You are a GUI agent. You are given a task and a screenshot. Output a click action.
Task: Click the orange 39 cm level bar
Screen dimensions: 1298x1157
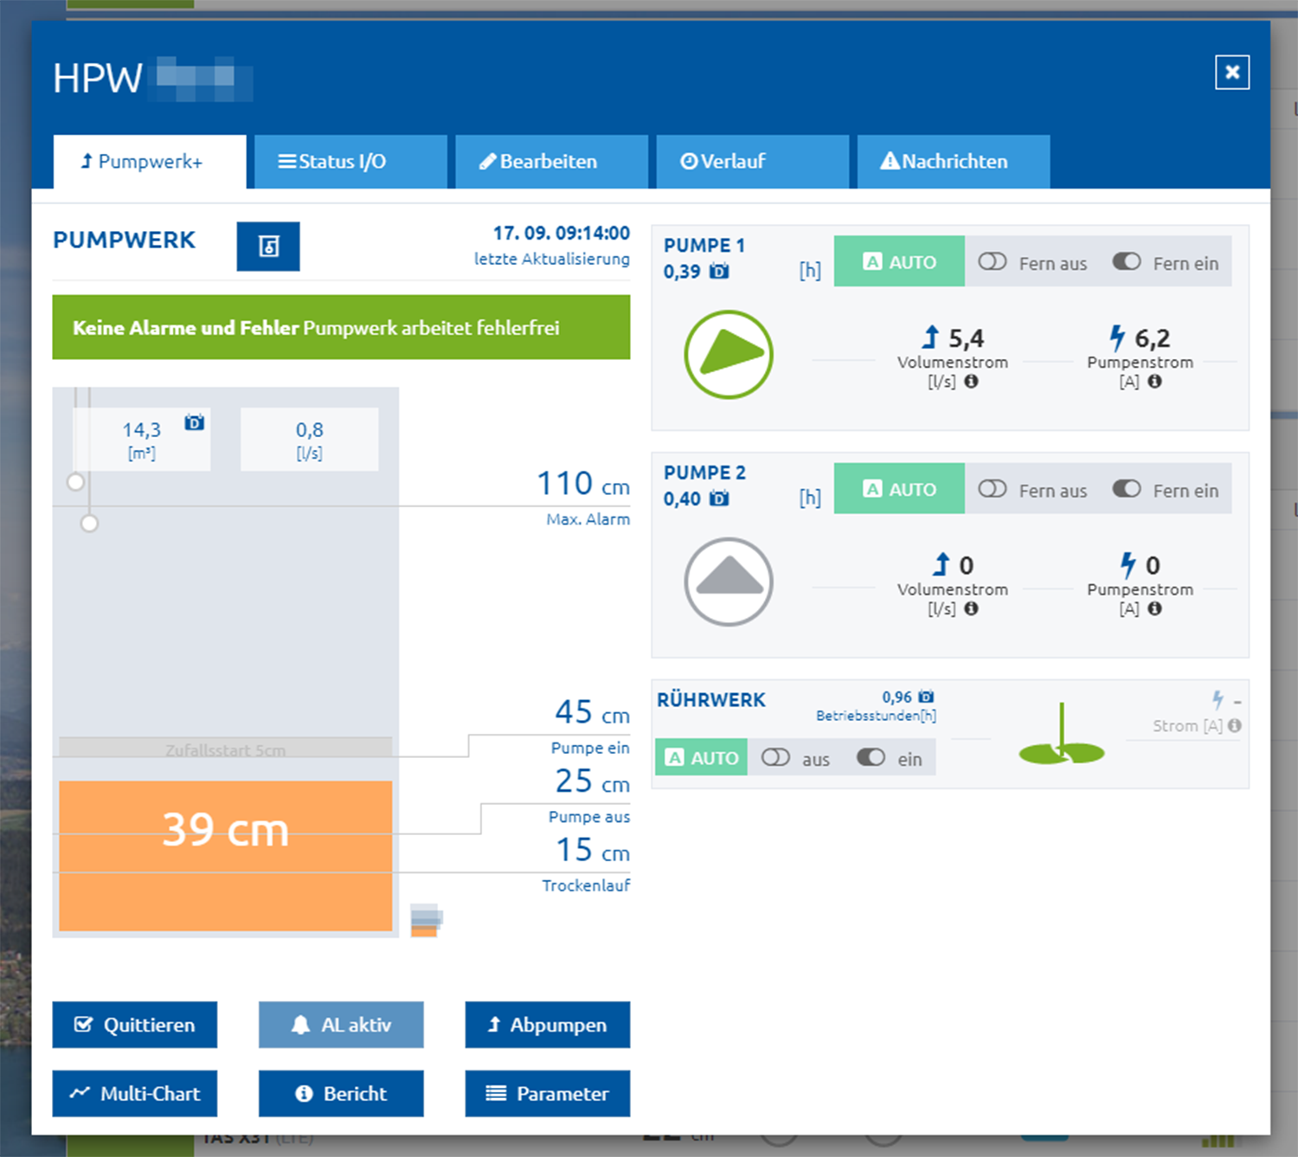225,856
